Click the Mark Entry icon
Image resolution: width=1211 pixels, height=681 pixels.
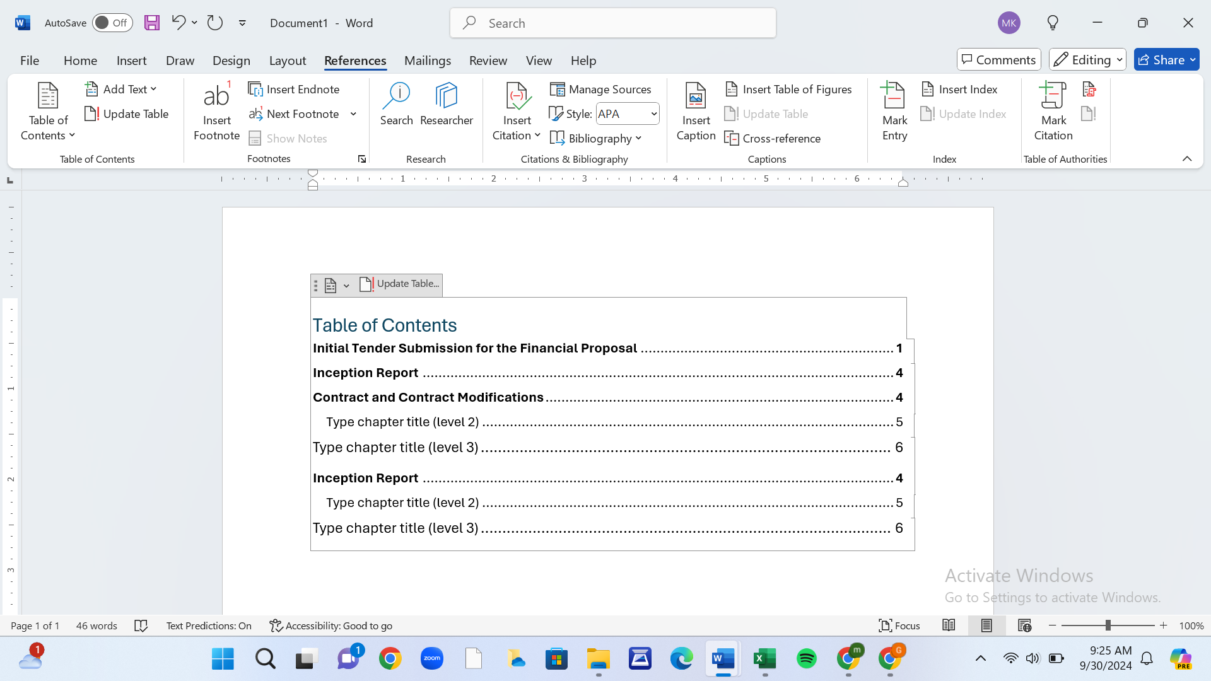(x=894, y=96)
